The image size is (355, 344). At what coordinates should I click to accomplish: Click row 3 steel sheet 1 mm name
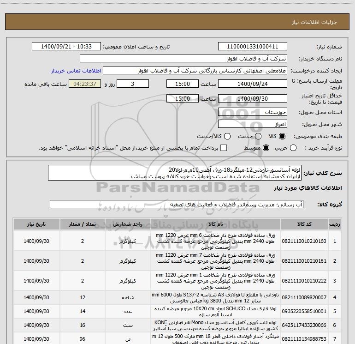click(x=216, y=281)
